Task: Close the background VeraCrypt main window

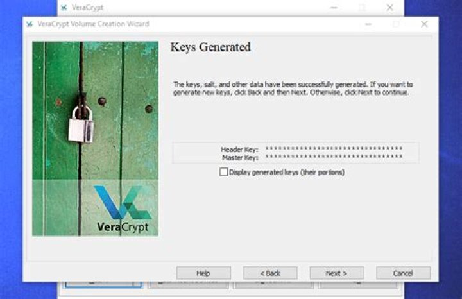Action: point(389,7)
